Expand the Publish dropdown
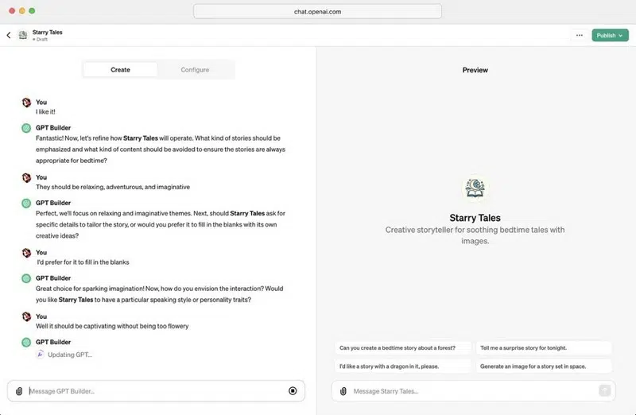 coord(610,35)
